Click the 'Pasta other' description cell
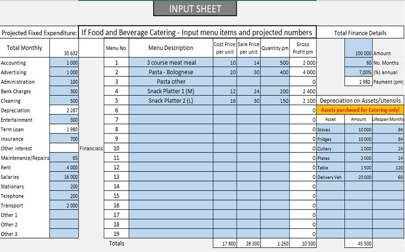 (x=171, y=82)
